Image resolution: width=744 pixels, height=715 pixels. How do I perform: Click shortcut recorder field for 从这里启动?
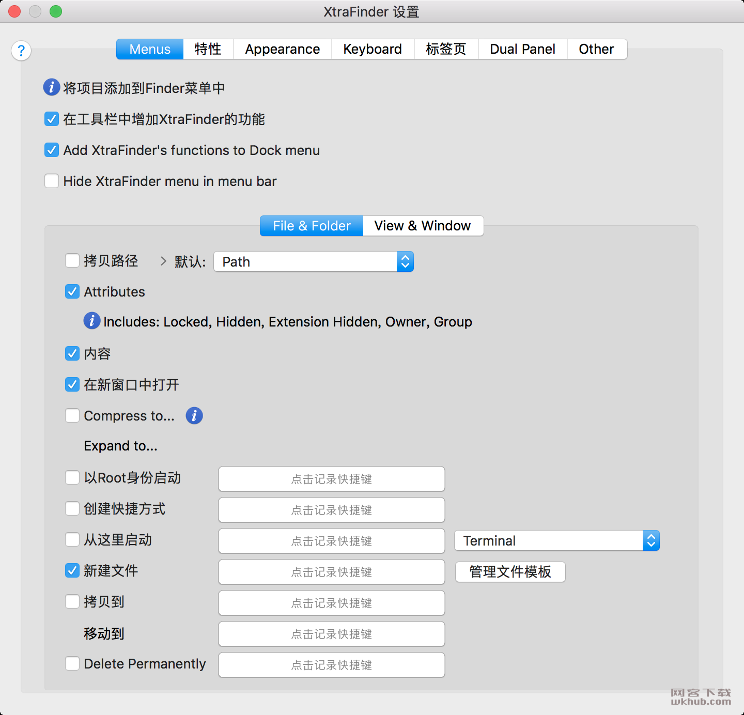pyautogui.click(x=332, y=541)
